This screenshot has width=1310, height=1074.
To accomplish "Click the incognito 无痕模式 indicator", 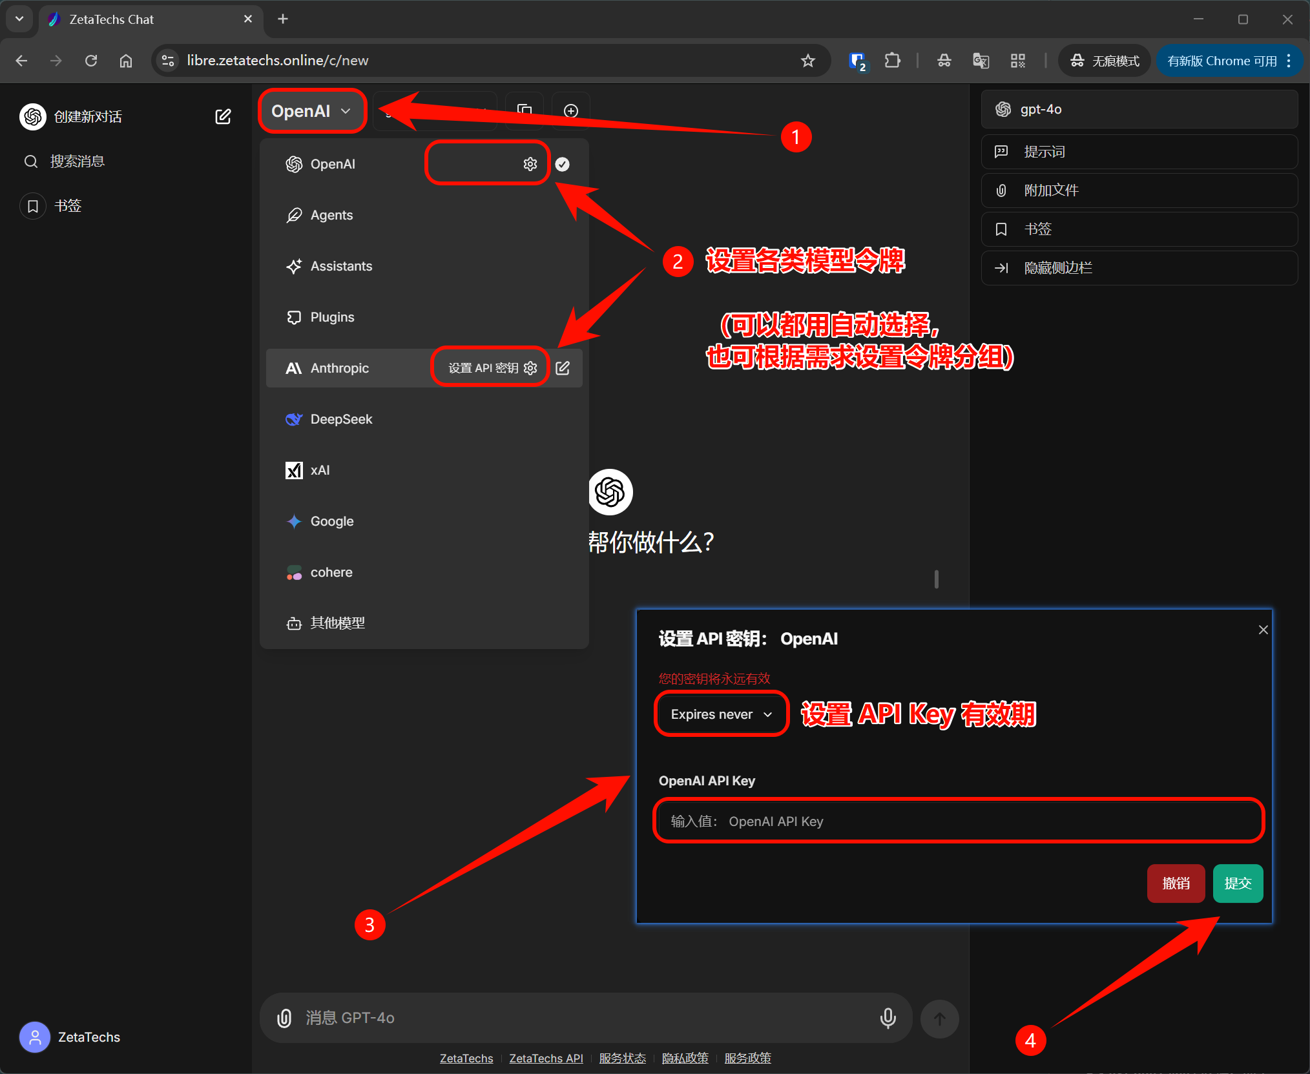I will point(1105,61).
